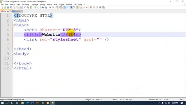Open the Macro menu

pyautogui.click(x=50, y=4)
